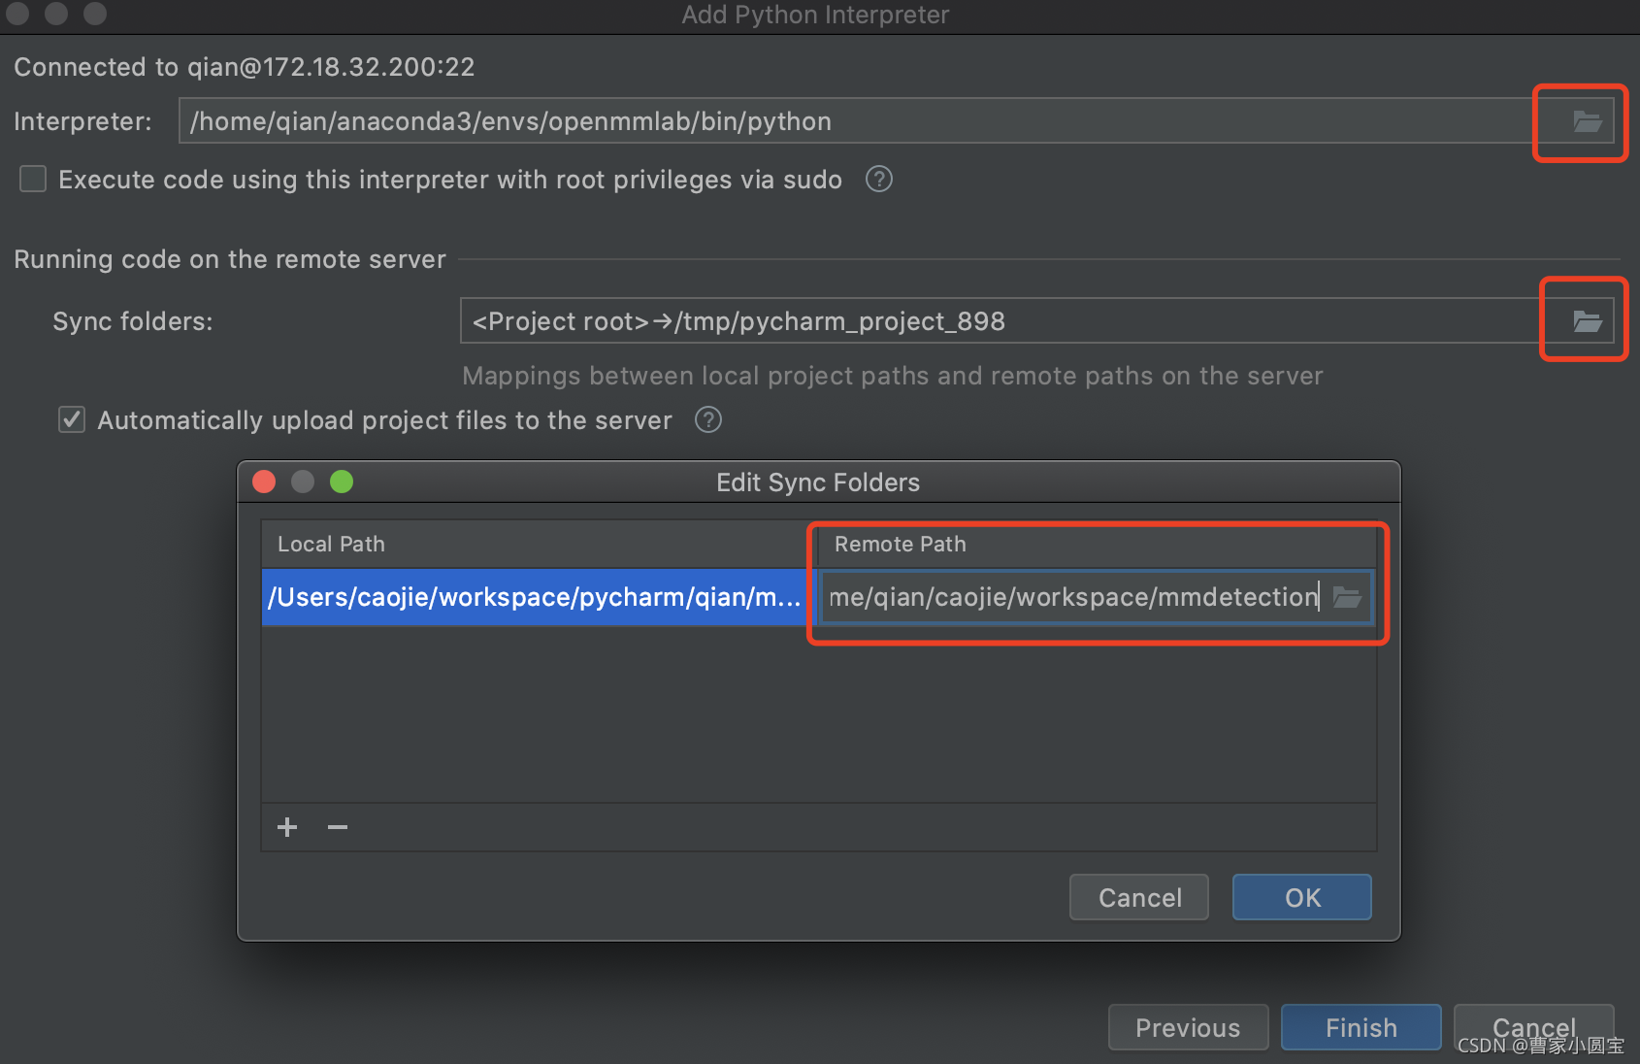Go back with the Previous button
The image size is (1640, 1064).
[1188, 1028]
